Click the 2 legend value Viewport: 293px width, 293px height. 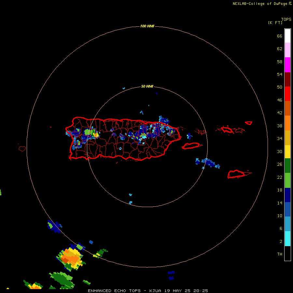[281, 242]
